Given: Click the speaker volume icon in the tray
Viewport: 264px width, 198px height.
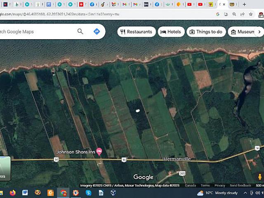Looking at the screenshot, I should click(x=257, y=193).
